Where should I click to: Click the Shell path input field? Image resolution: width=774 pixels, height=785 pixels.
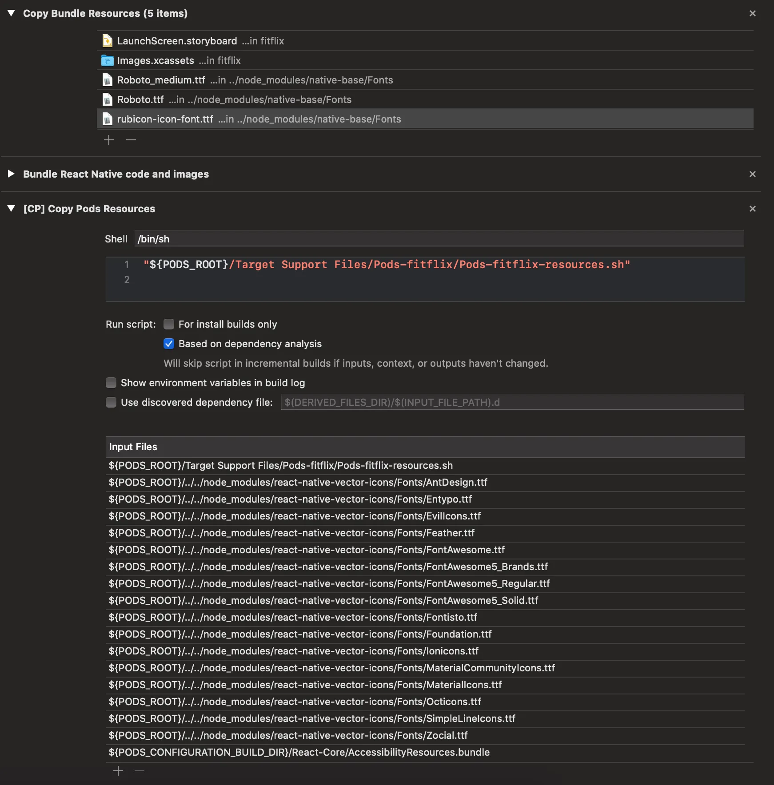pyautogui.click(x=439, y=239)
